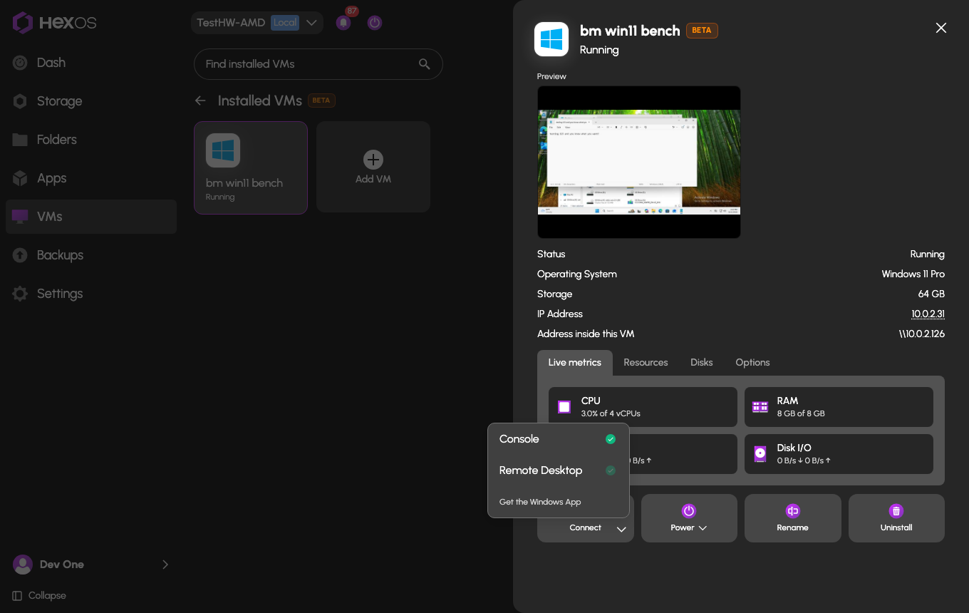Select the VMs monitor icon

pos(20,217)
